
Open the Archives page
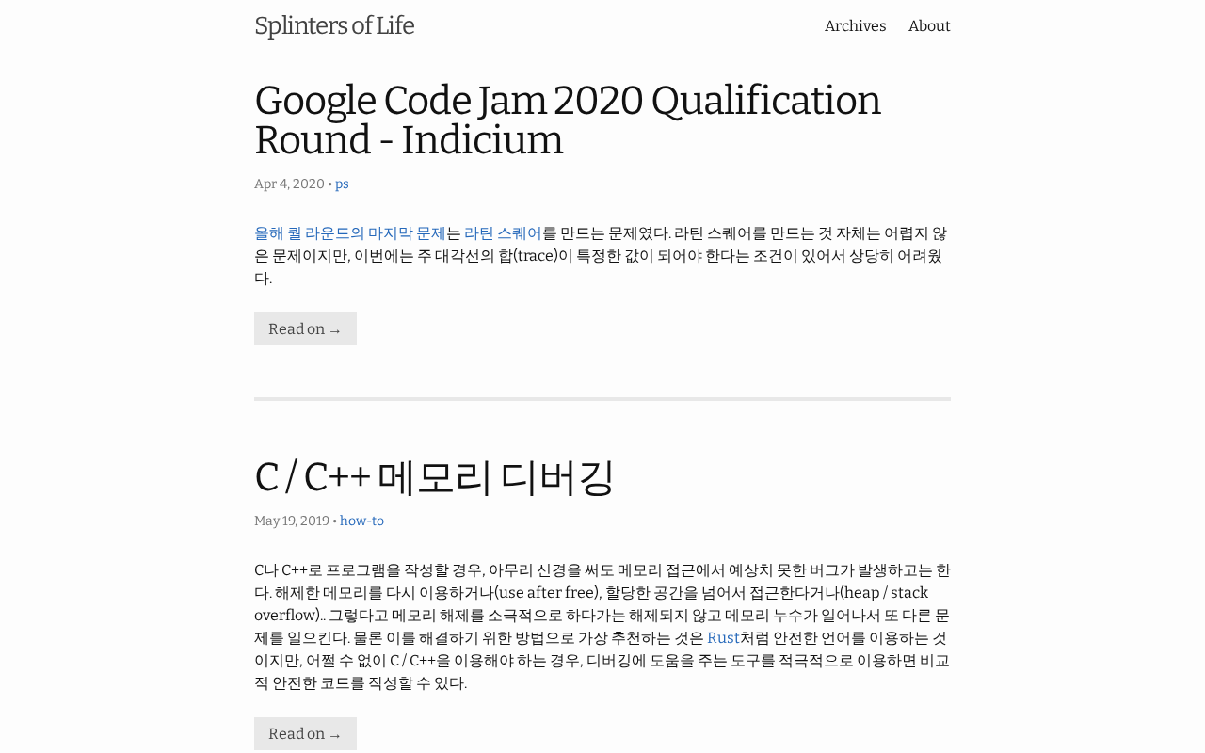point(855,26)
